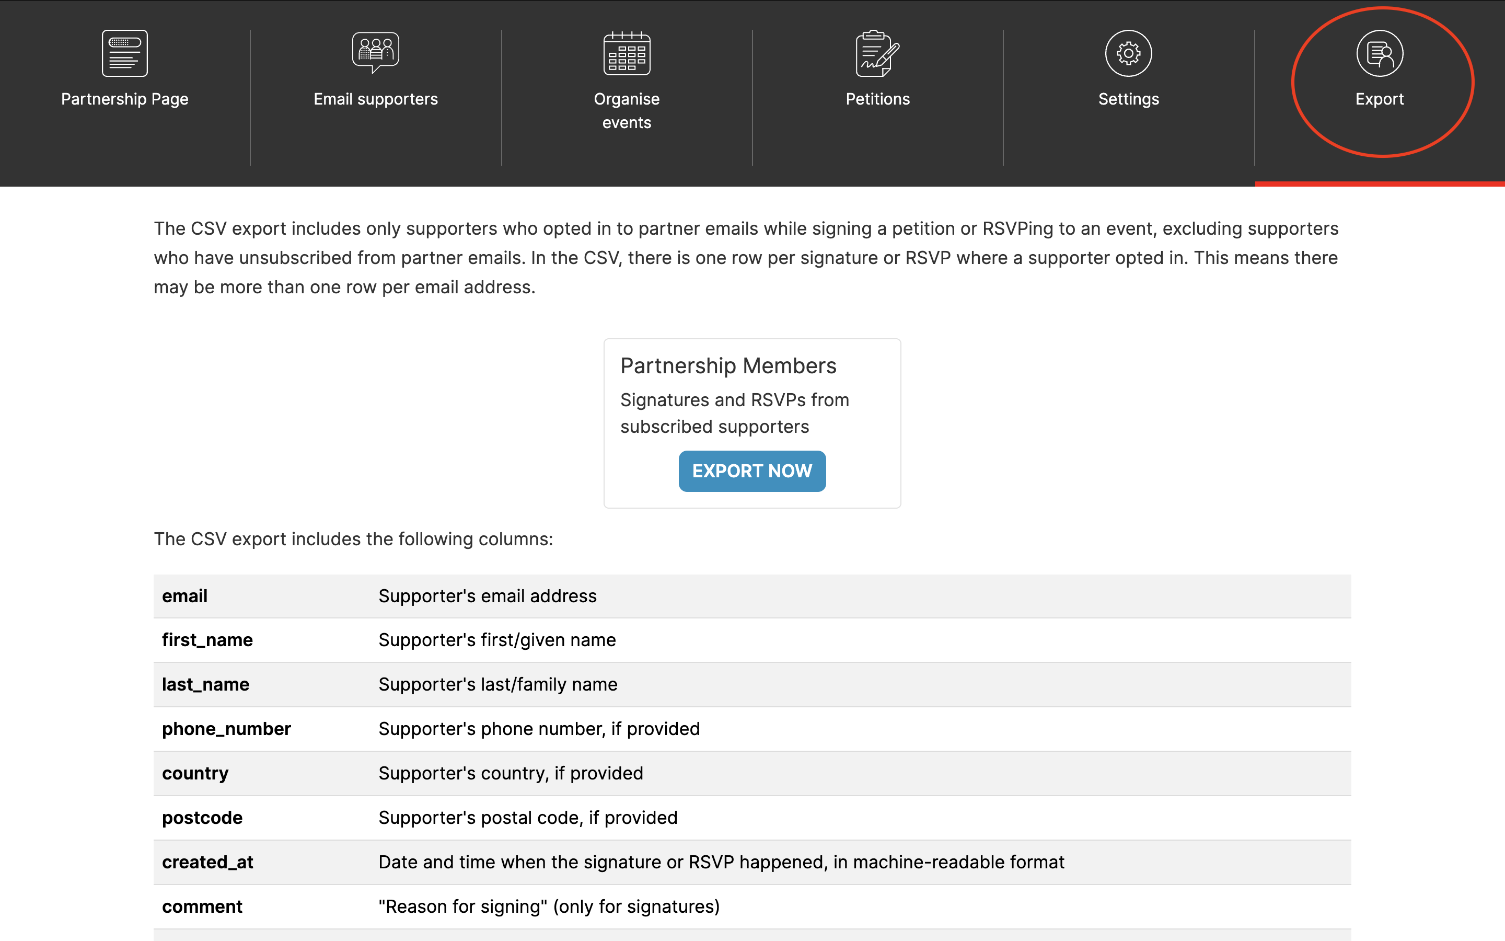Select the Petitions tab label
Screen dimensions: 1505x941
coord(877,99)
